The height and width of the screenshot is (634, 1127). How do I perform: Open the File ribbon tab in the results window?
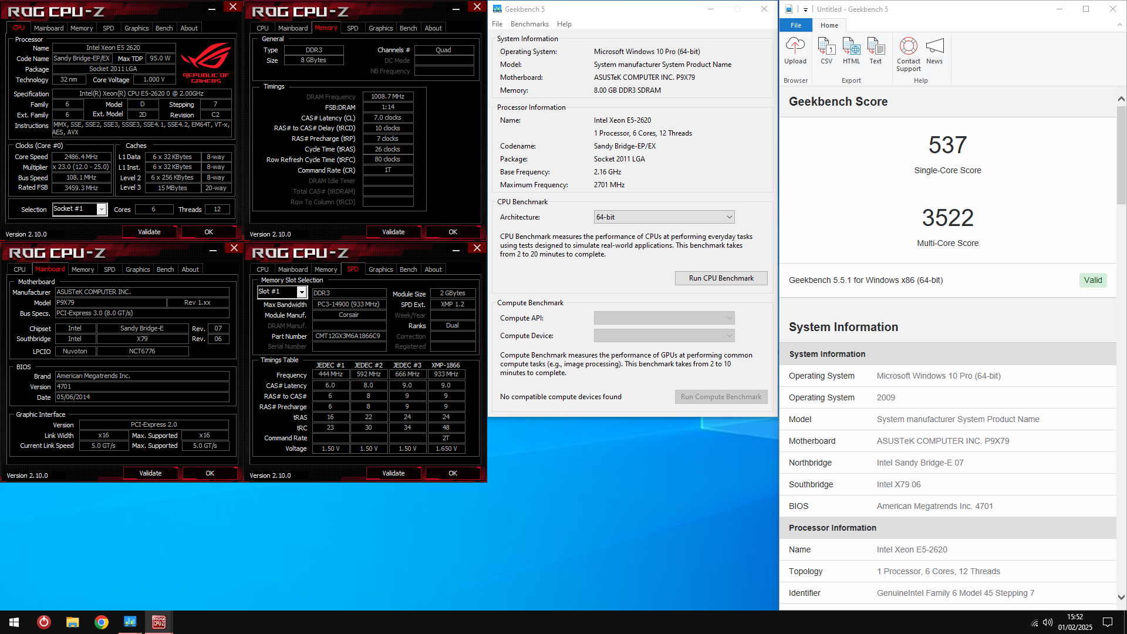point(796,25)
